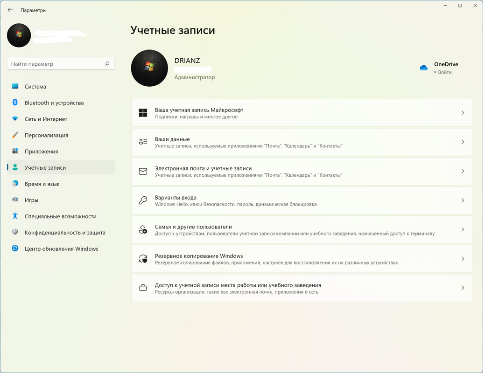The height and width of the screenshot is (373, 499).
Task: Click the briefcase icon for work access
Action: tap(143, 288)
